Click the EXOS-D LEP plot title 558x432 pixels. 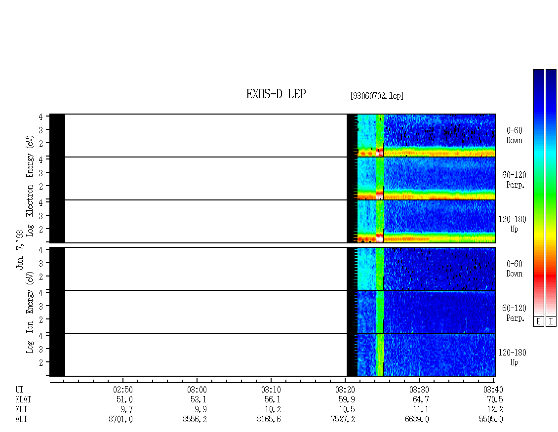276,94
